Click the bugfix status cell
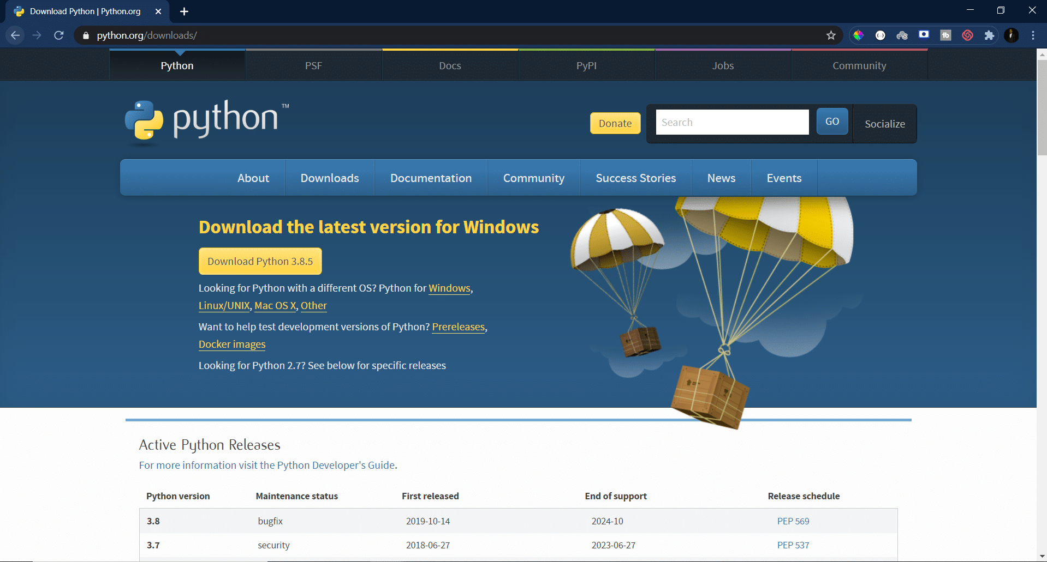 [270, 521]
